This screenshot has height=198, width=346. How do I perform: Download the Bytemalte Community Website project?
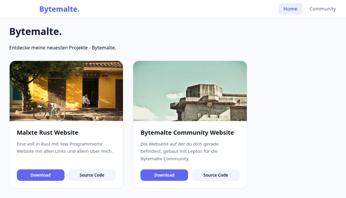[164, 175]
